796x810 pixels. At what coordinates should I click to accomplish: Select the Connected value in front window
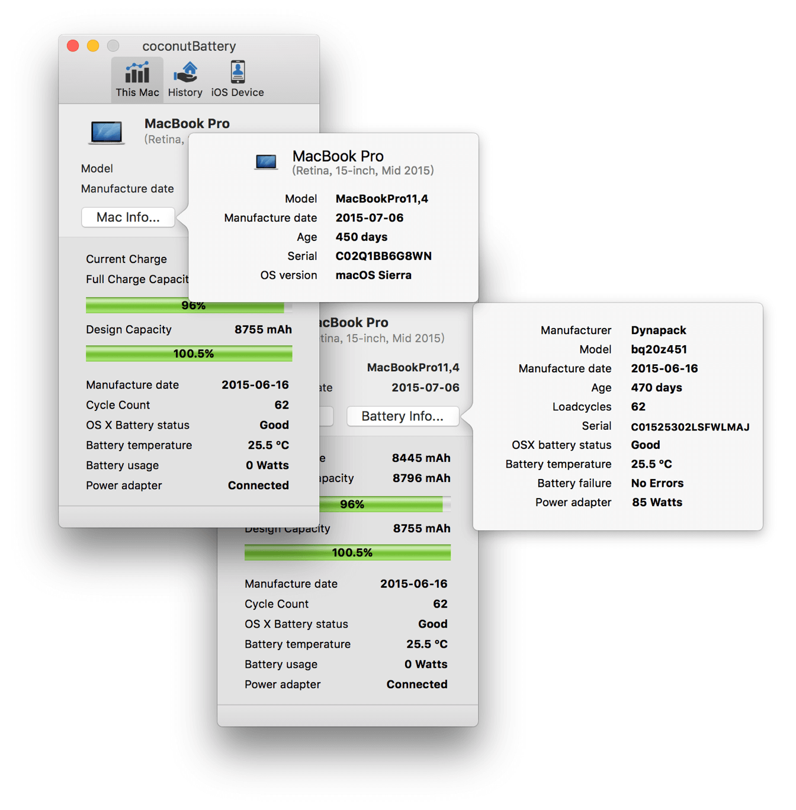258,486
